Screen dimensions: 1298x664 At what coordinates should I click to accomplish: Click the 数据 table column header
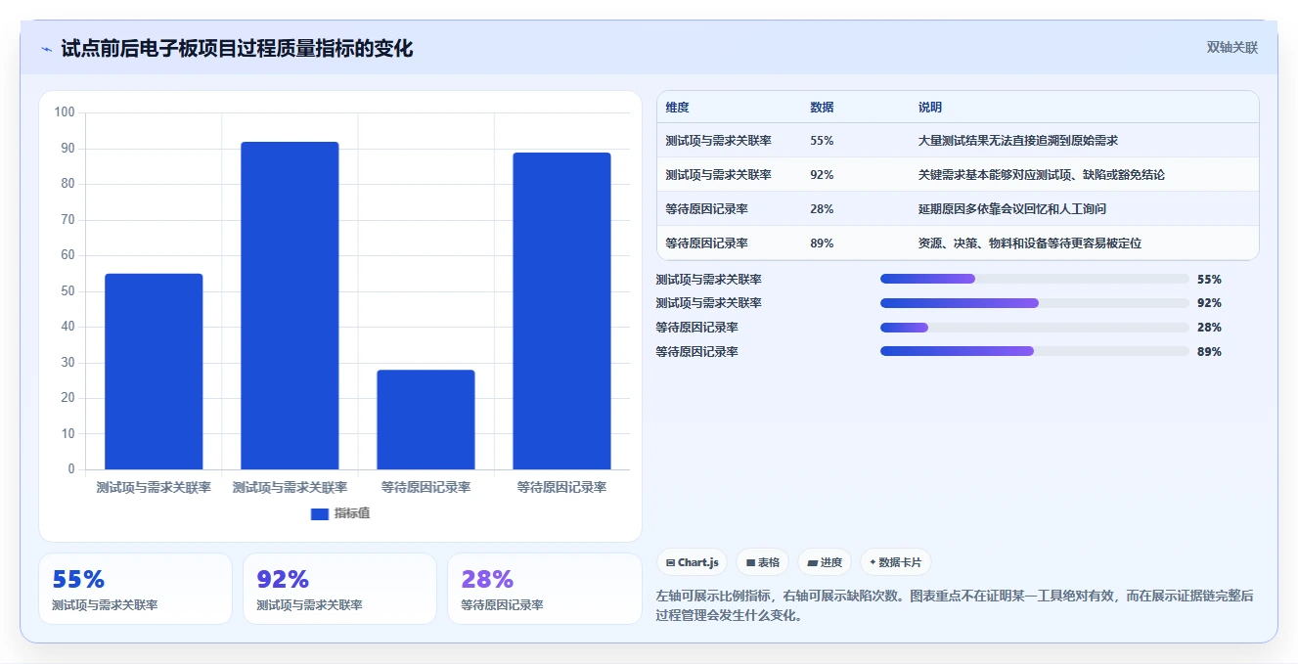click(822, 108)
